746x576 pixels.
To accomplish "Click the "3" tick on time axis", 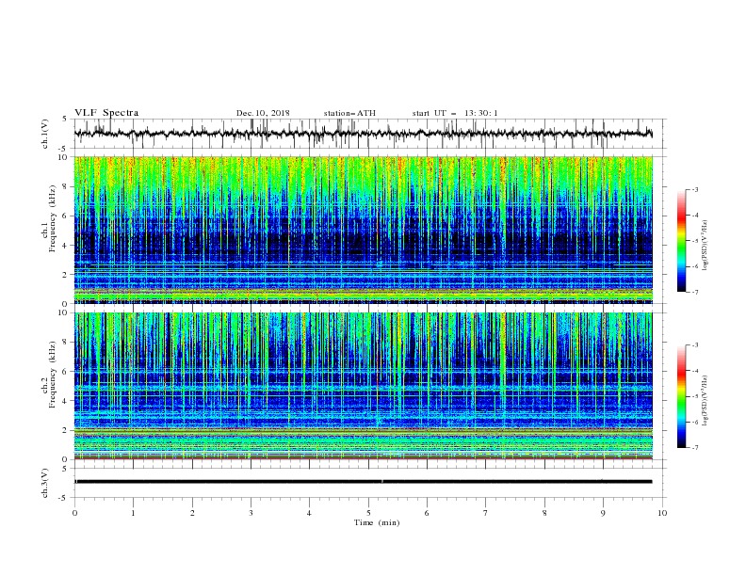I will coord(251,513).
